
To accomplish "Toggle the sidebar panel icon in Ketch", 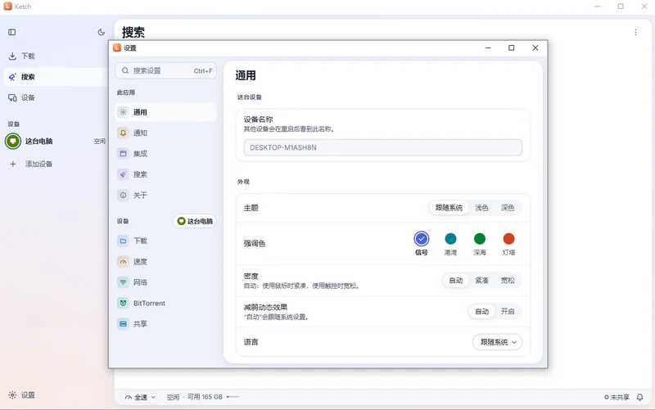I will click(12, 32).
